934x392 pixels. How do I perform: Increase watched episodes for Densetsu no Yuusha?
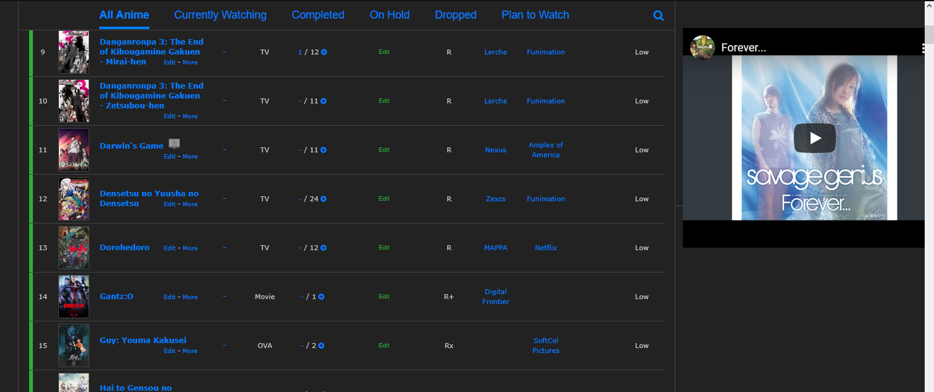coord(324,199)
